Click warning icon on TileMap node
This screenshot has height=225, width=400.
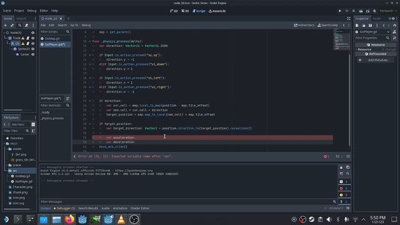[x=23, y=38]
